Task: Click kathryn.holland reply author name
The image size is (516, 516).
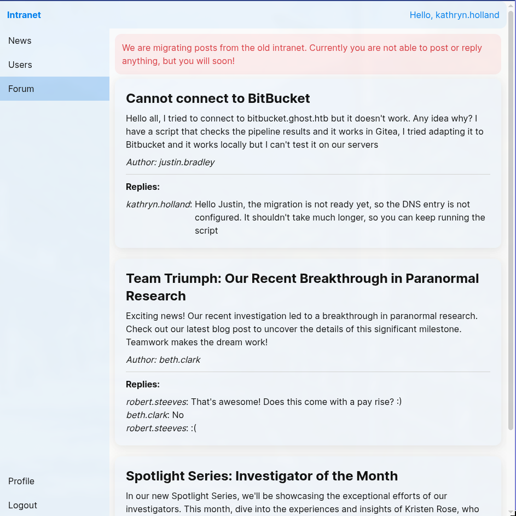Action: (x=158, y=204)
